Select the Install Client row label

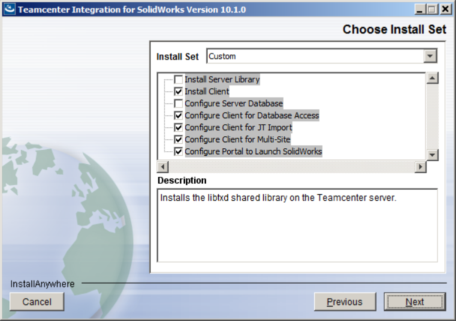[x=207, y=91]
